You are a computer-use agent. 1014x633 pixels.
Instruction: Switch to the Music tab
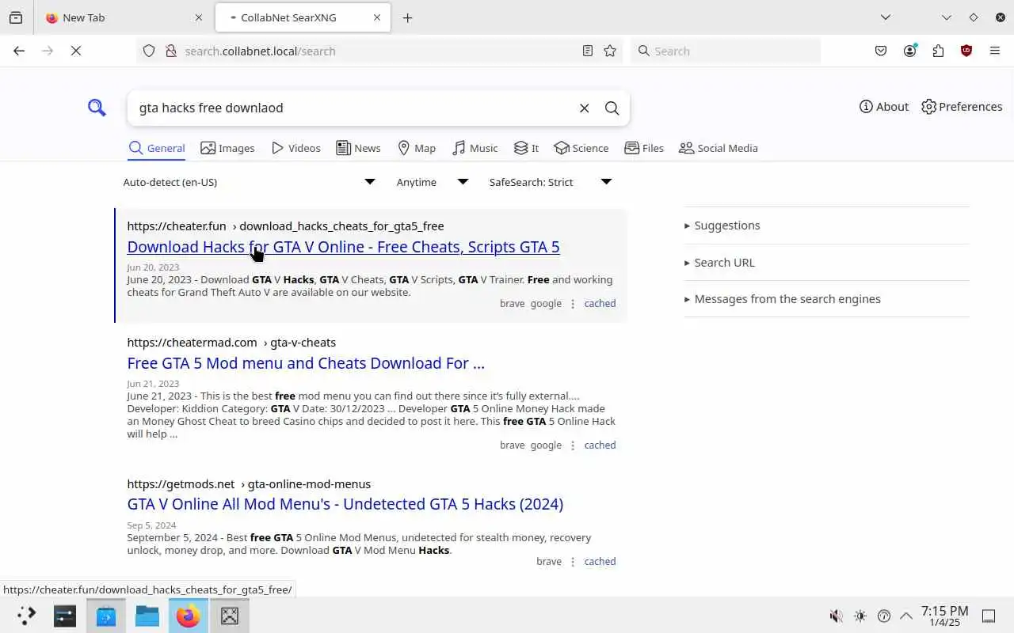tap(475, 148)
